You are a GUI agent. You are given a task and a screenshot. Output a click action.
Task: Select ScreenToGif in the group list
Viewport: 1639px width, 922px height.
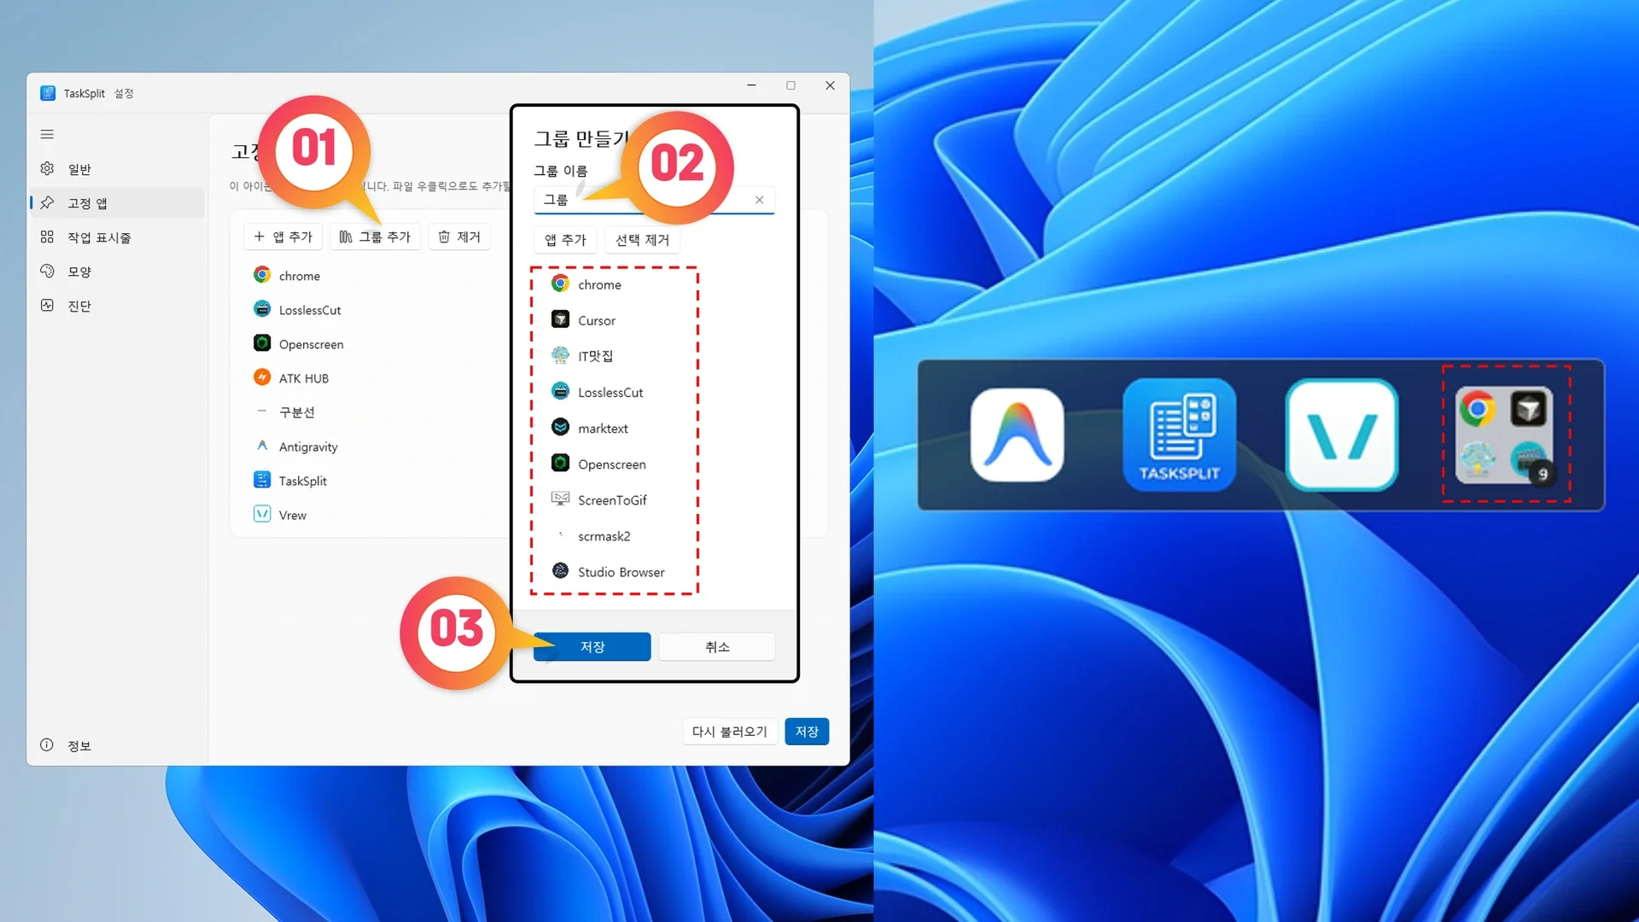(615, 499)
